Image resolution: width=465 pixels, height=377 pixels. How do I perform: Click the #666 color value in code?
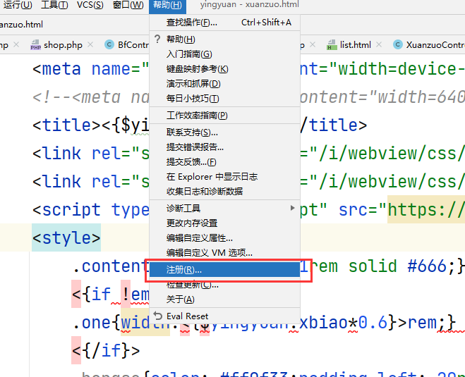tap(427, 266)
